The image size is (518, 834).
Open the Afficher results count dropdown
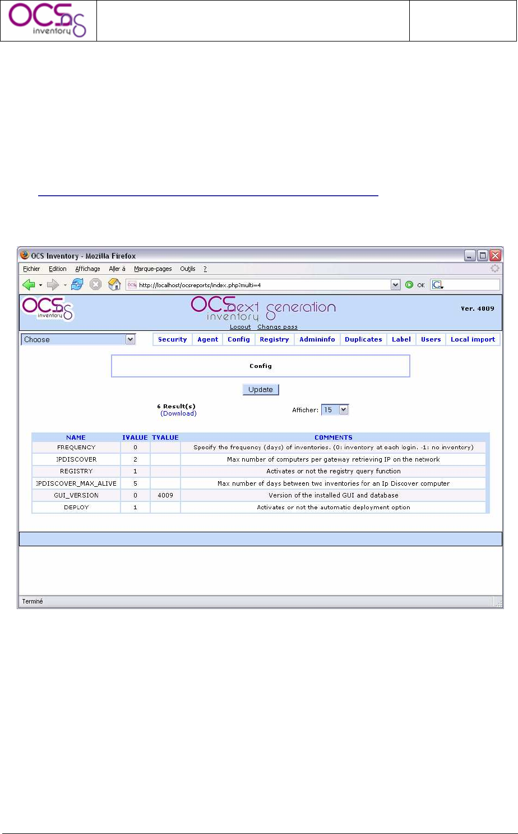coord(335,410)
